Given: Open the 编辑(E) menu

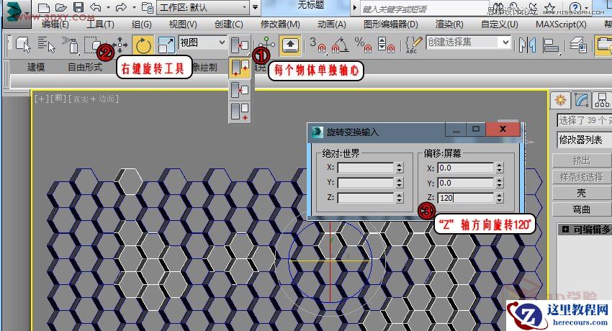Looking at the screenshot, I should pos(55,24).
